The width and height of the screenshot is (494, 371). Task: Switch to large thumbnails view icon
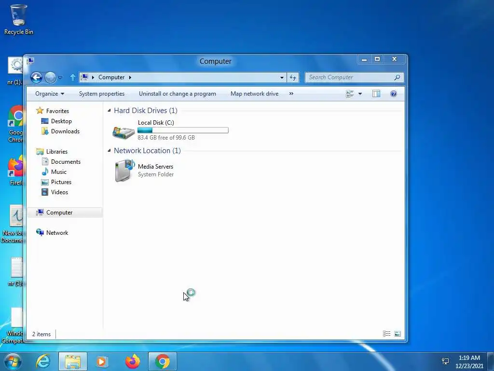pyautogui.click(x=398, y=334)
